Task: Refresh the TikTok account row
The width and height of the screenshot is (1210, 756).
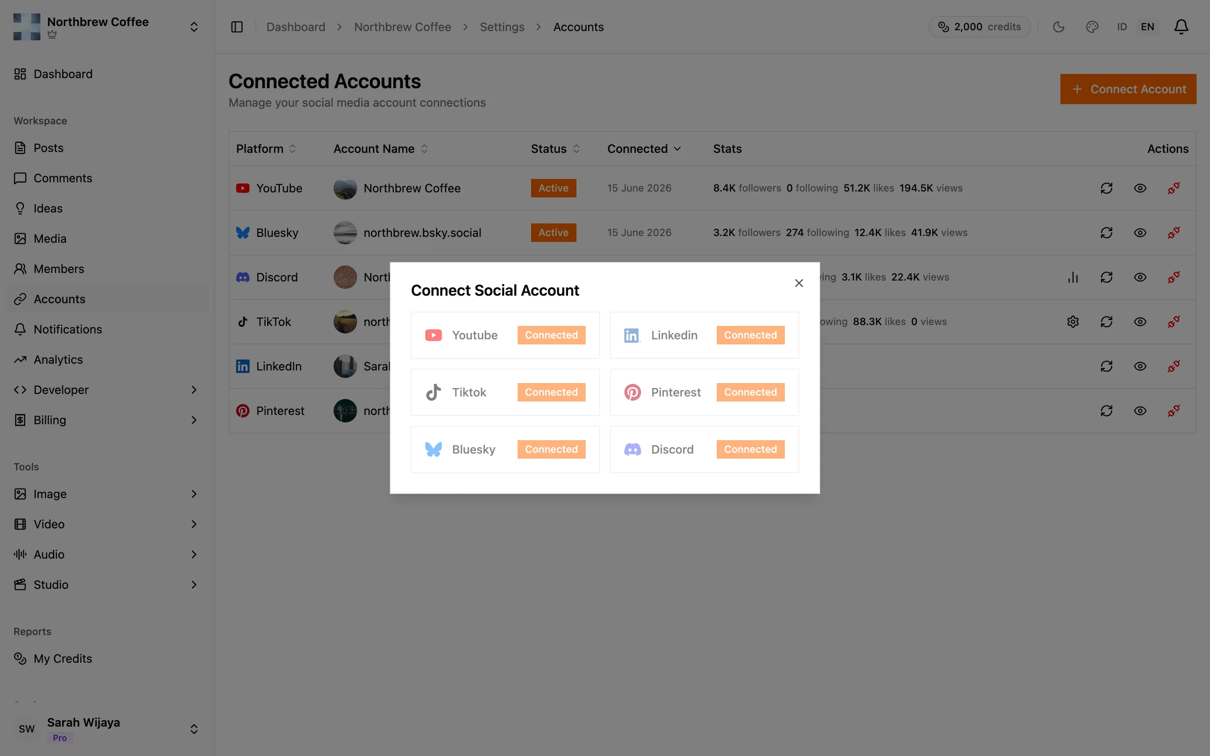Action: pyautogui.click(x=1107, y=321)
